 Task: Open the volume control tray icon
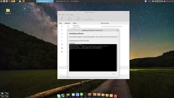[x=162, y=1]
